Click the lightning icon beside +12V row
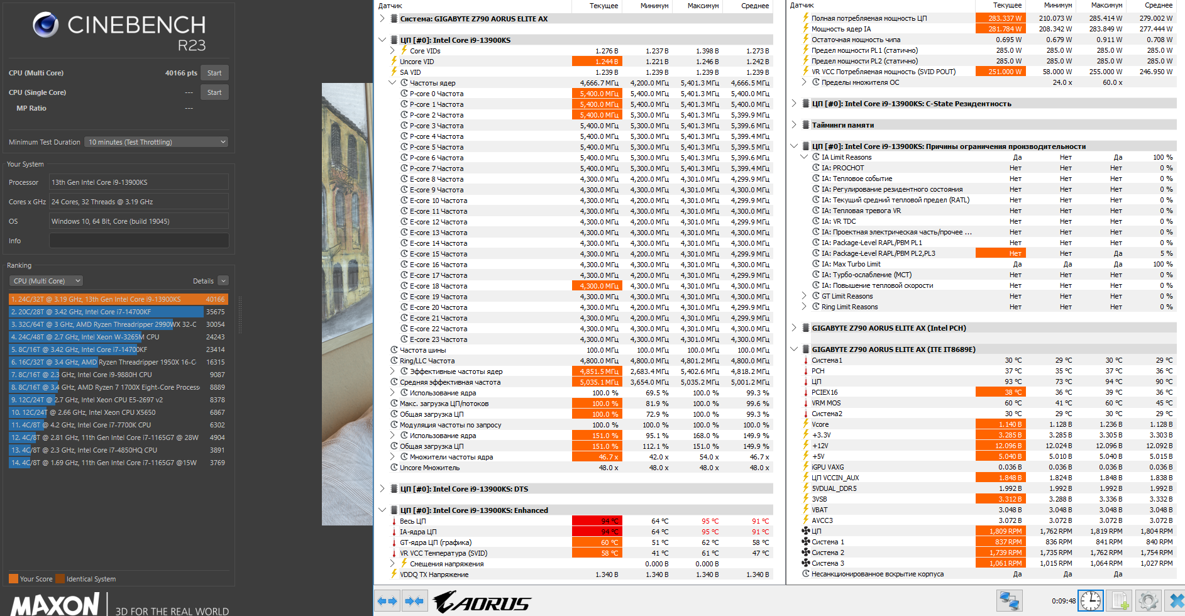This screenshot has width=1185, height=616. 806,446
